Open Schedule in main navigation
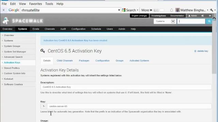This screenshot has width=218, height=122. pos(96,29)
